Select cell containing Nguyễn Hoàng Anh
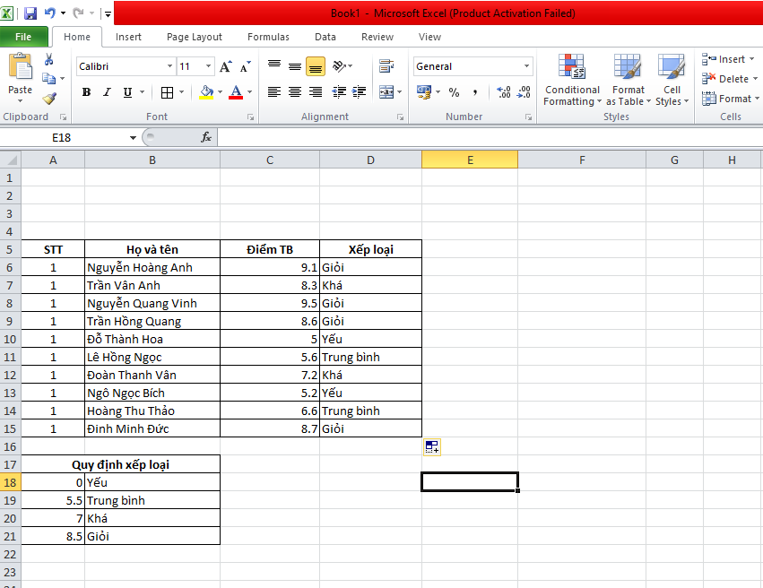The height and width of the screenshot is (588, 763). point(152,267)
